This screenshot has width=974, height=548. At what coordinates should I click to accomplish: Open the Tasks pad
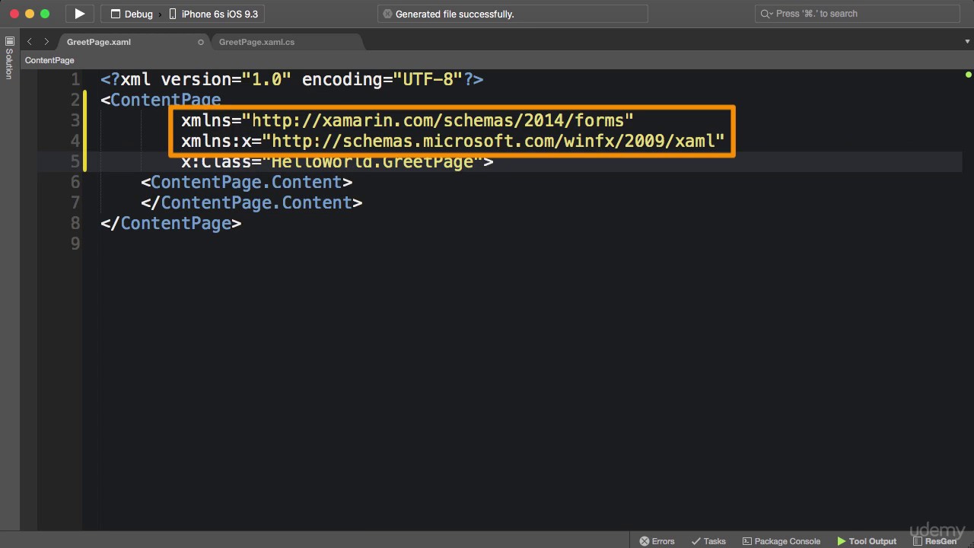tap(708, 541)
